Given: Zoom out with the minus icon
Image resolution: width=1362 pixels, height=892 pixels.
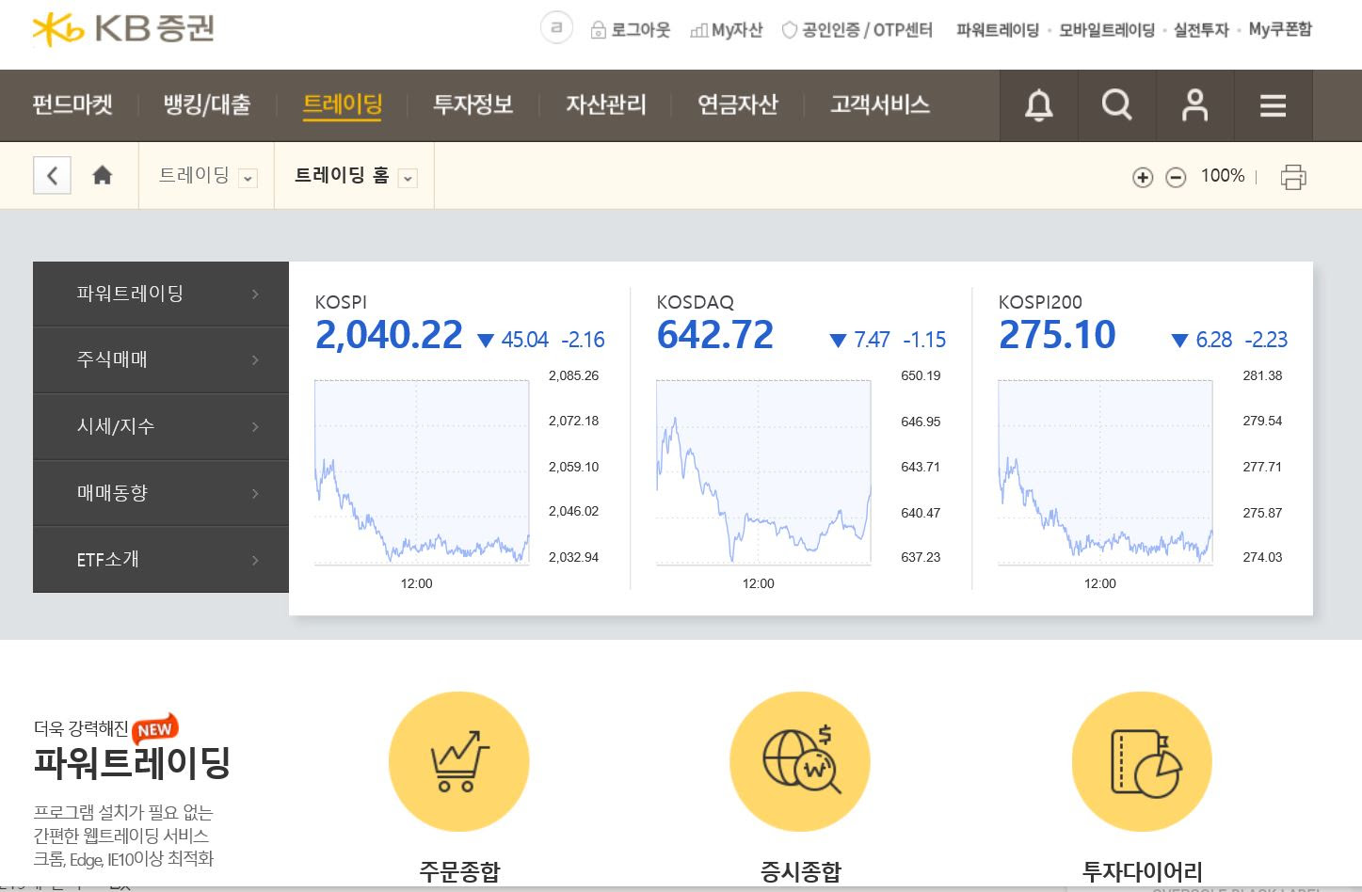Looking at the screenshot, I should [x=1176, y=177].
